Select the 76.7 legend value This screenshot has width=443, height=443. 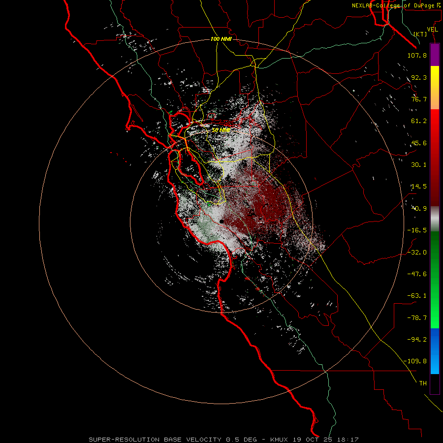[x=419, y=99]
